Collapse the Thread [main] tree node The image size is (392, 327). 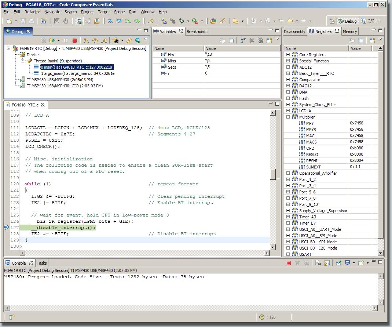[x=22, y=61]
